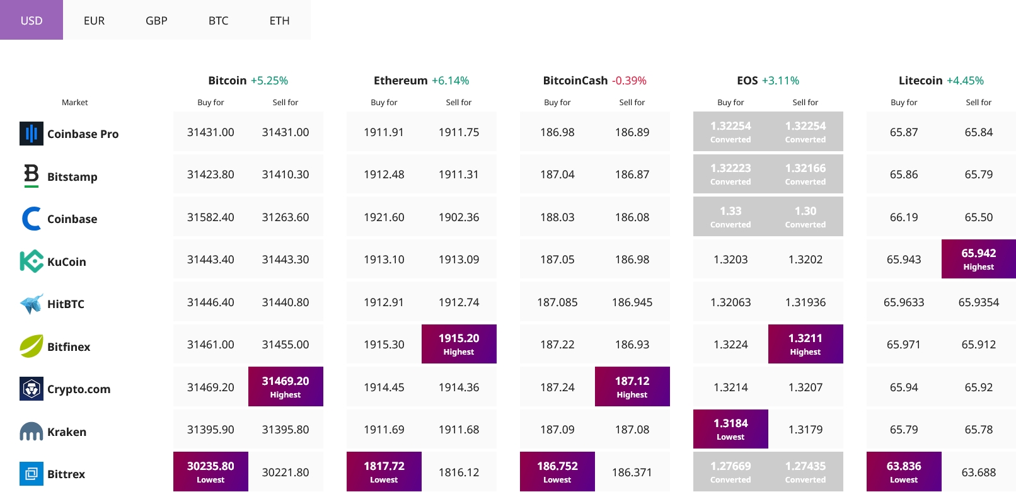Click Crypto.com EOS buy price 1.3214
The image size is (1016, 492).
730,387
